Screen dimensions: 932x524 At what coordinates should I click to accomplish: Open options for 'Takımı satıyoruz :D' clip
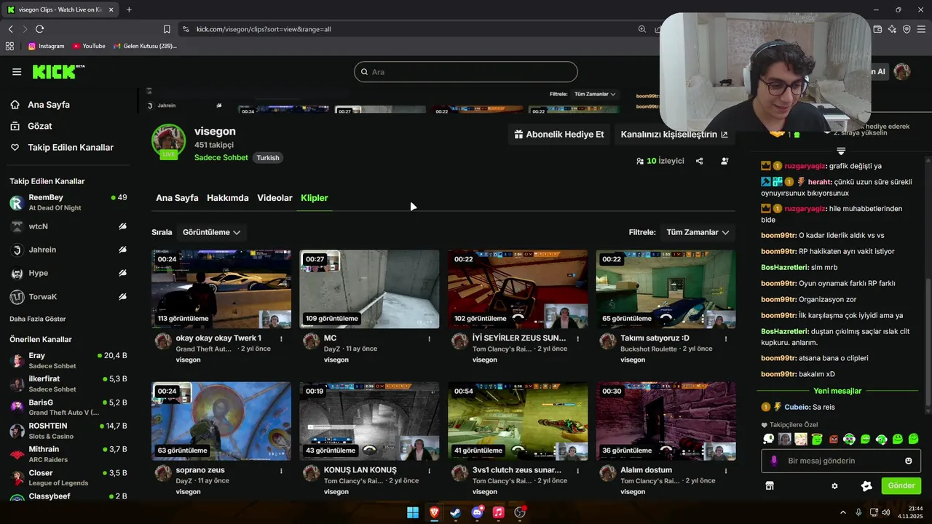pos(725,338)
